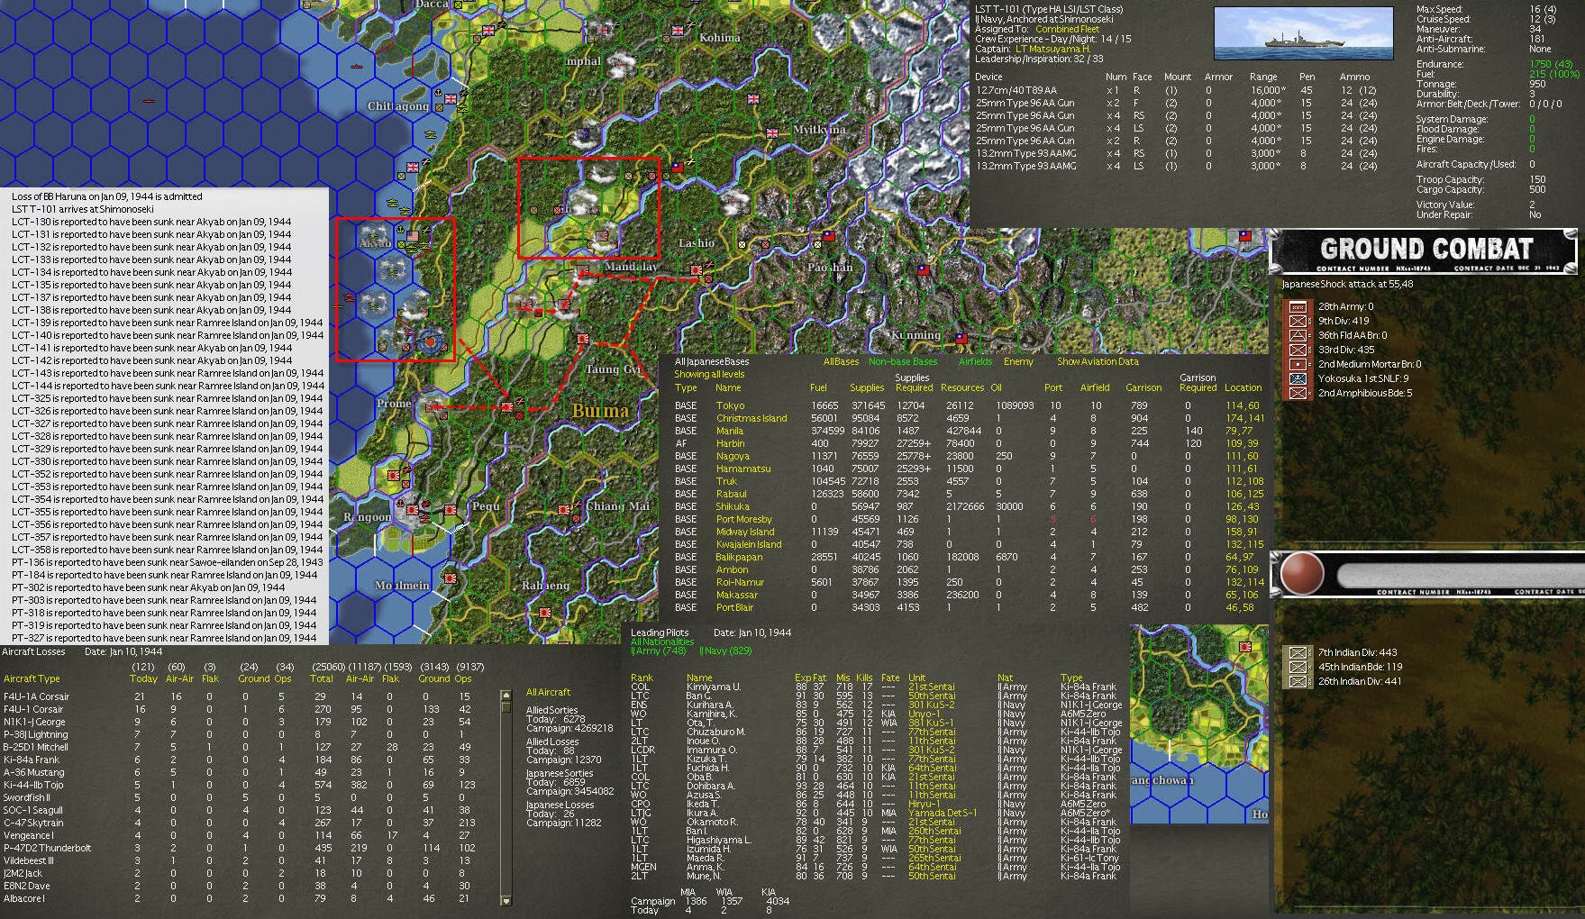Sort pilots by Exp column

pyautogui.click(x=803, y=678)
